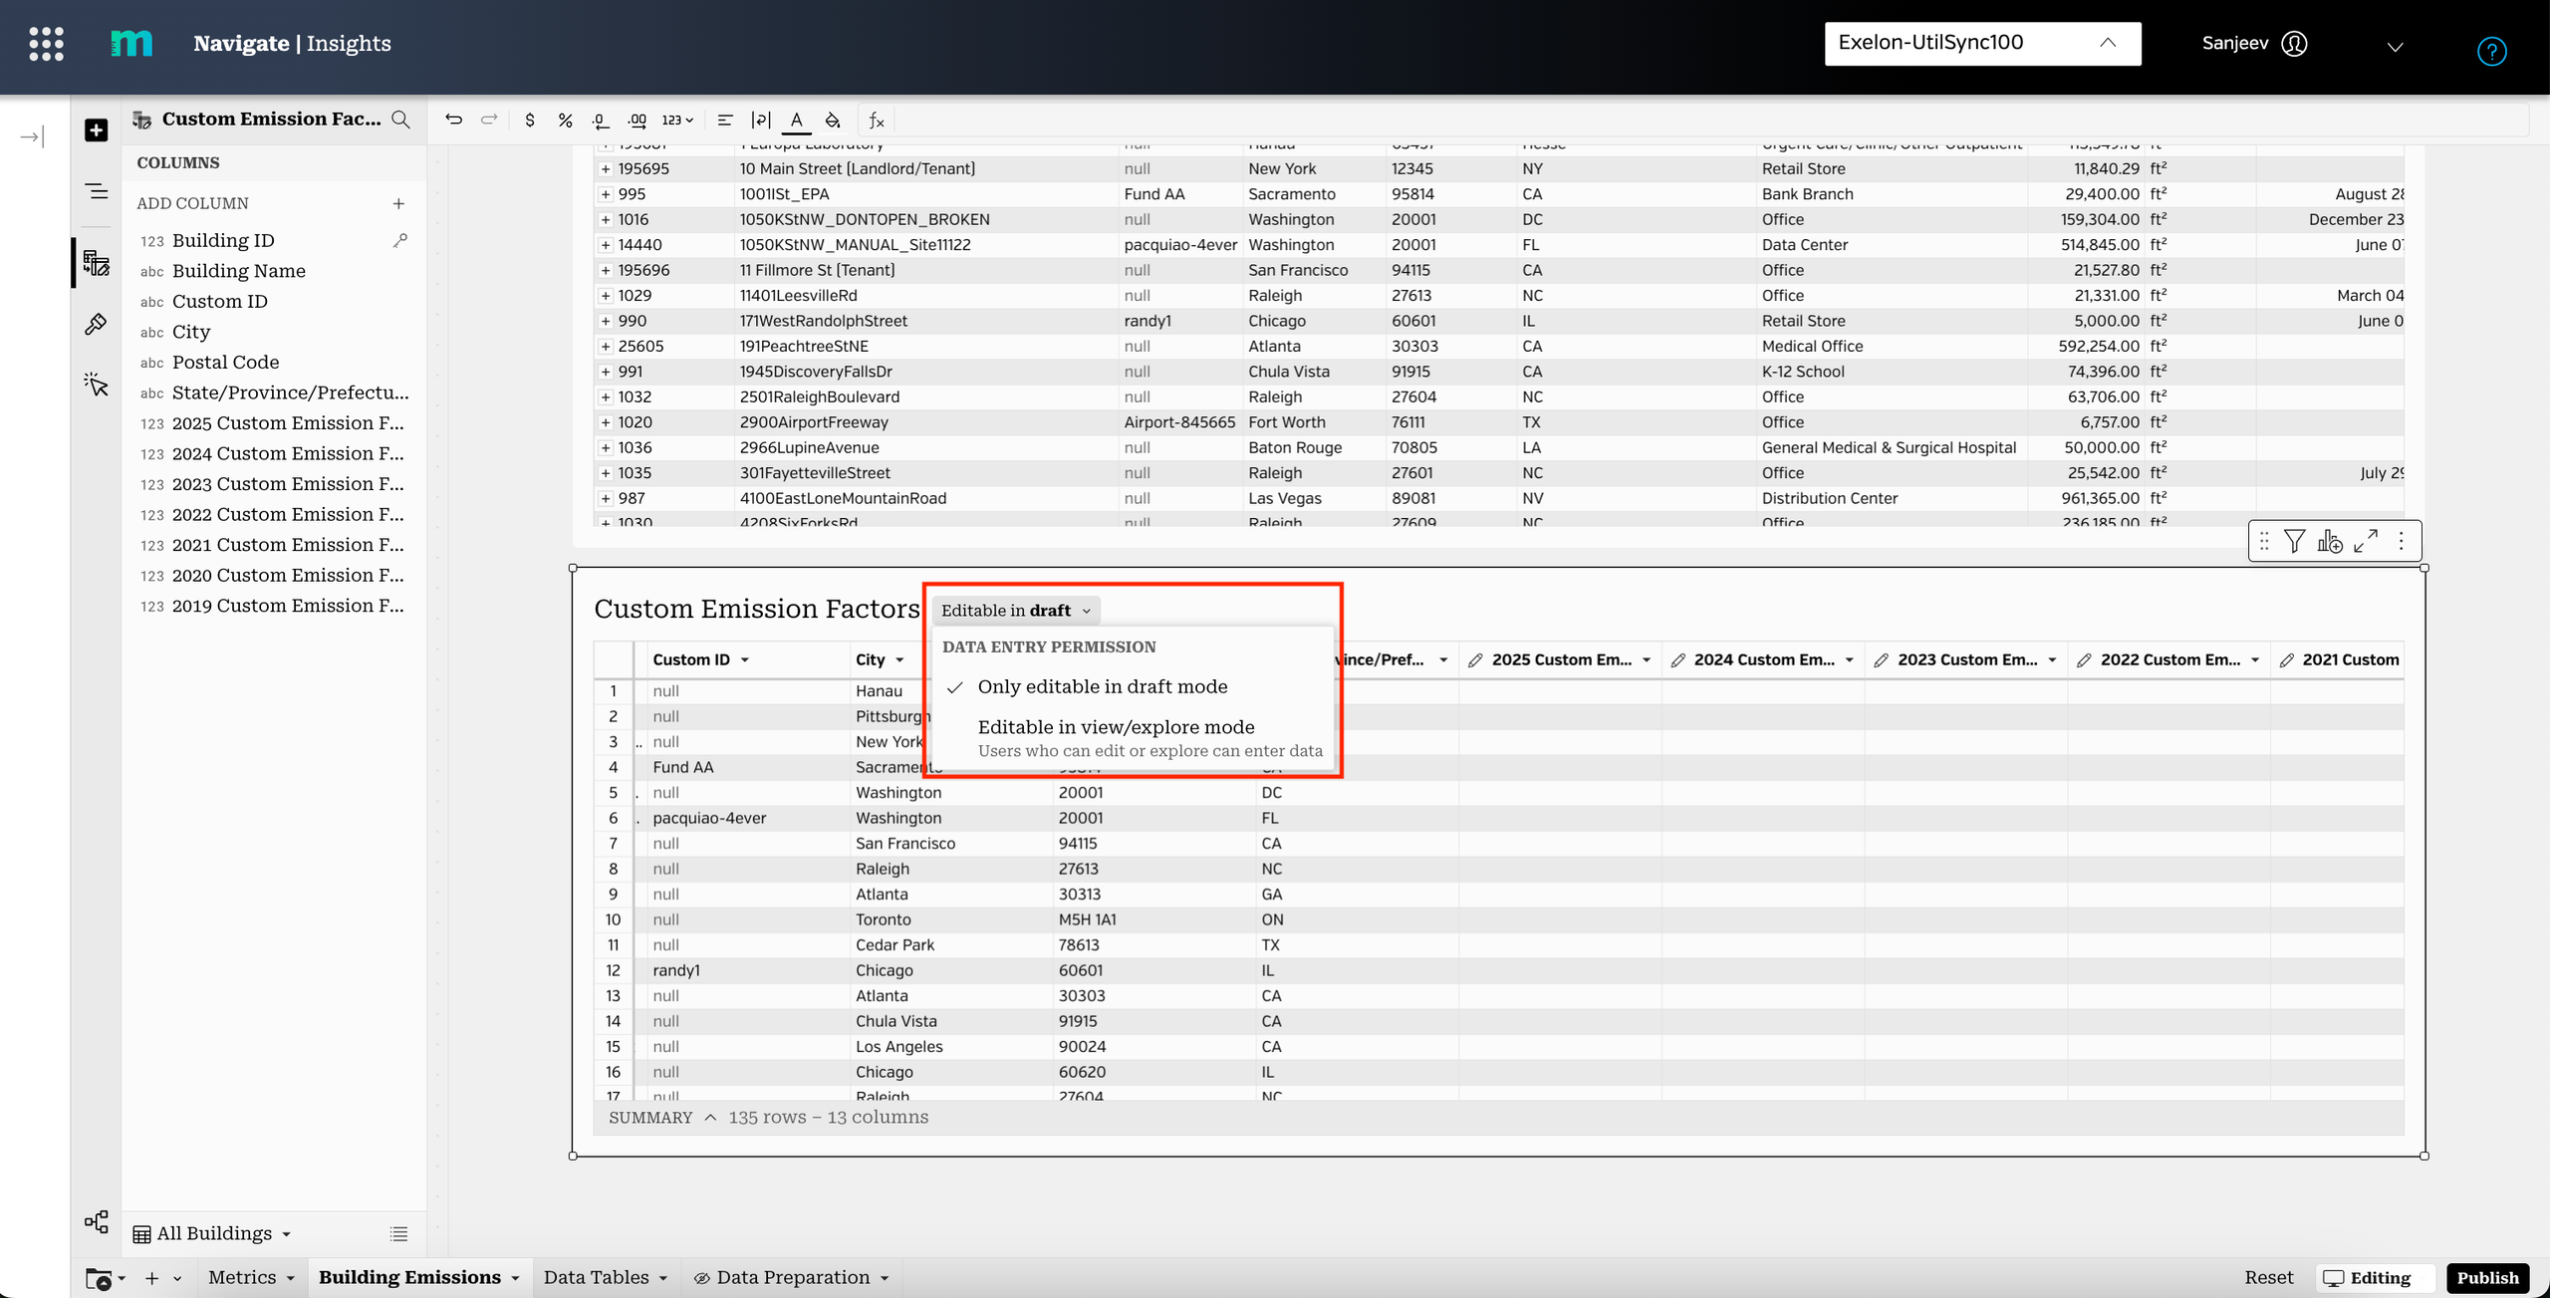Open the actions cursor-click sidebar icon

pyautogui.click(x=97, y=385)
